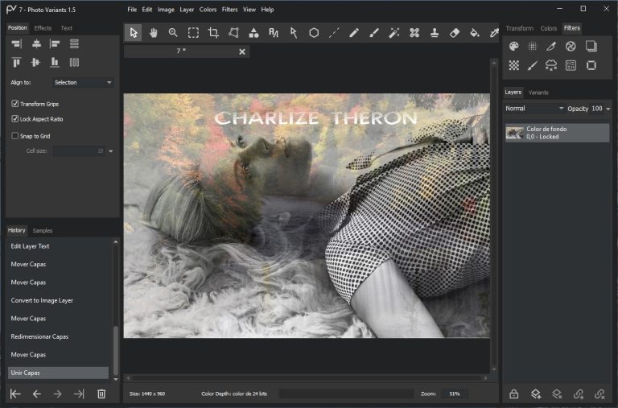This screenshot has width=618, height=408.
Task: Switch to the Samples tab
Action: [x=43, y=231]
